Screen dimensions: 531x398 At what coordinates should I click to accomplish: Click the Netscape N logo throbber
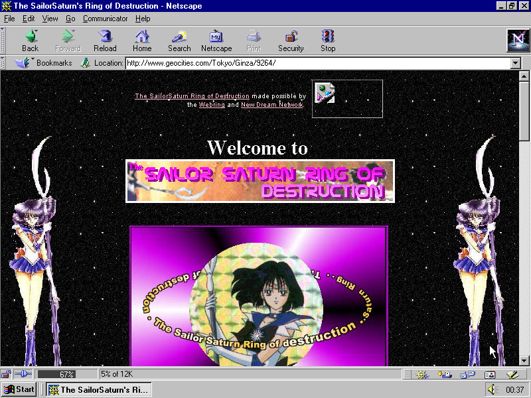click(x=518, y=40)
